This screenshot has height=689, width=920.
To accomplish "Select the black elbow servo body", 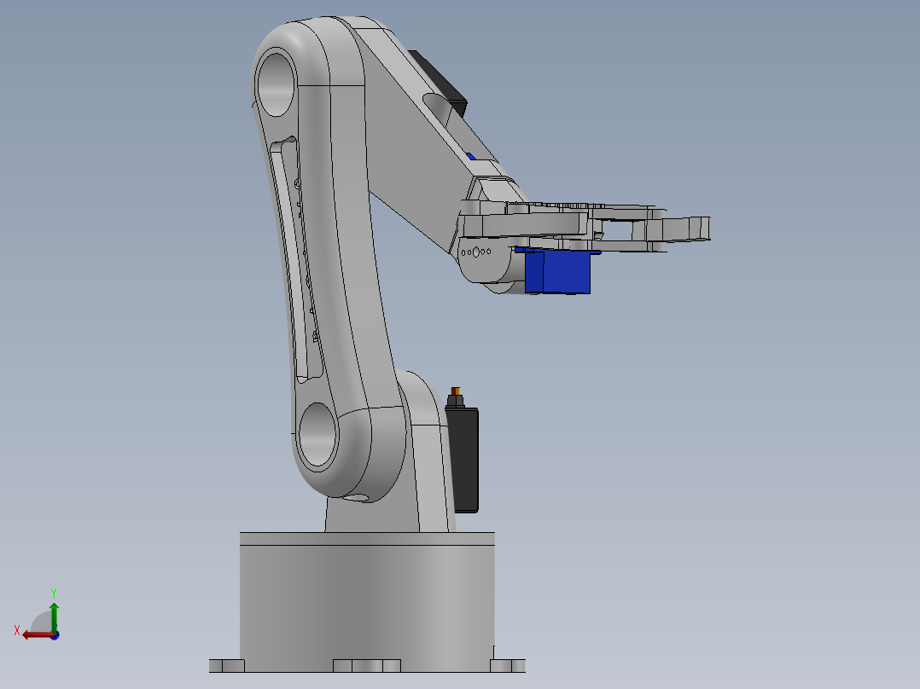I will click(440, 81).
